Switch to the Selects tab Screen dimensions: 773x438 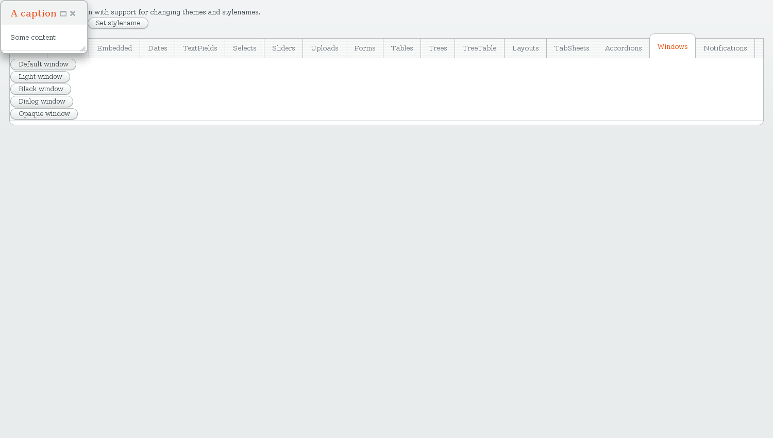pos(245,48)
